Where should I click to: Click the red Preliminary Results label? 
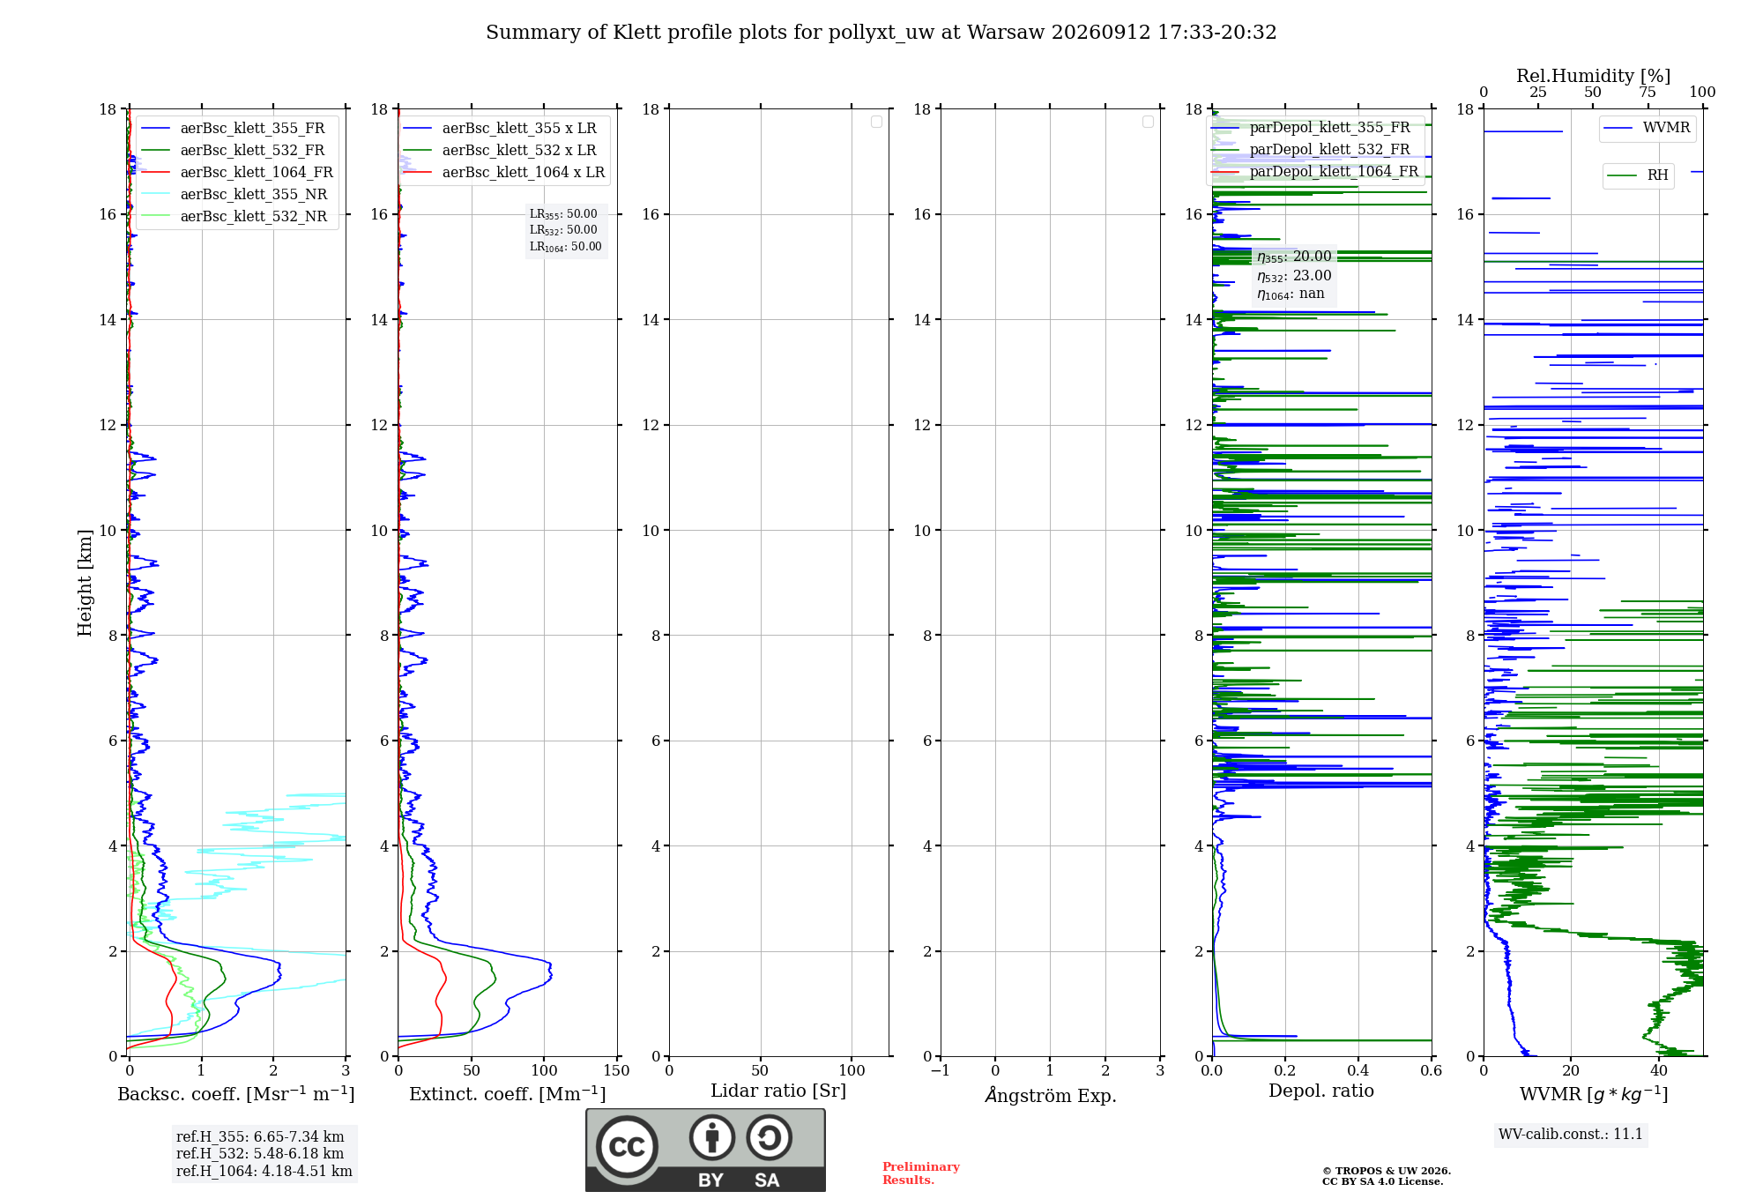921,1173
